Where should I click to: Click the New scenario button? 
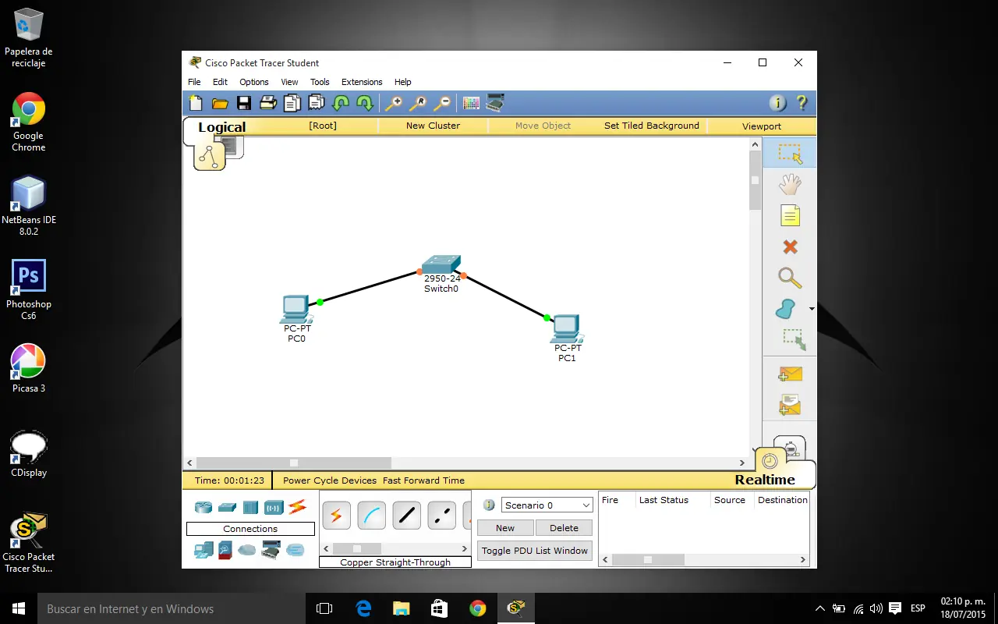(x=505, y=528)
